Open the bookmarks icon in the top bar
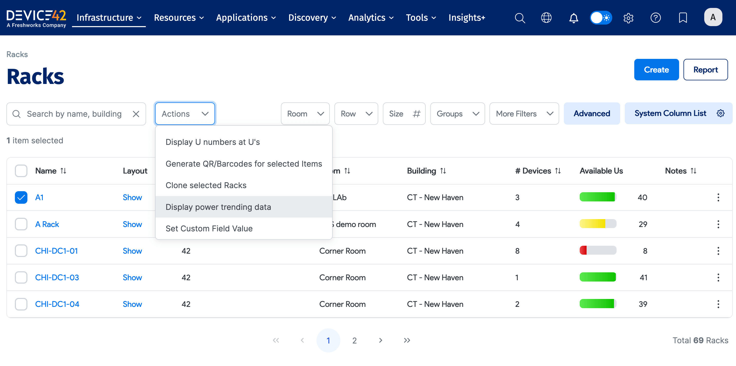 [x=683, y=18]
